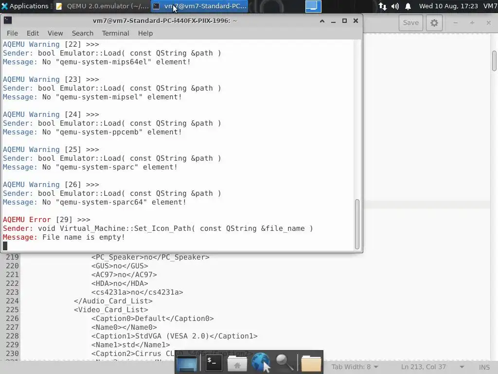Toggle the INS insert mode indicator
Screen dimensions: 498x374
coord(484,367)
